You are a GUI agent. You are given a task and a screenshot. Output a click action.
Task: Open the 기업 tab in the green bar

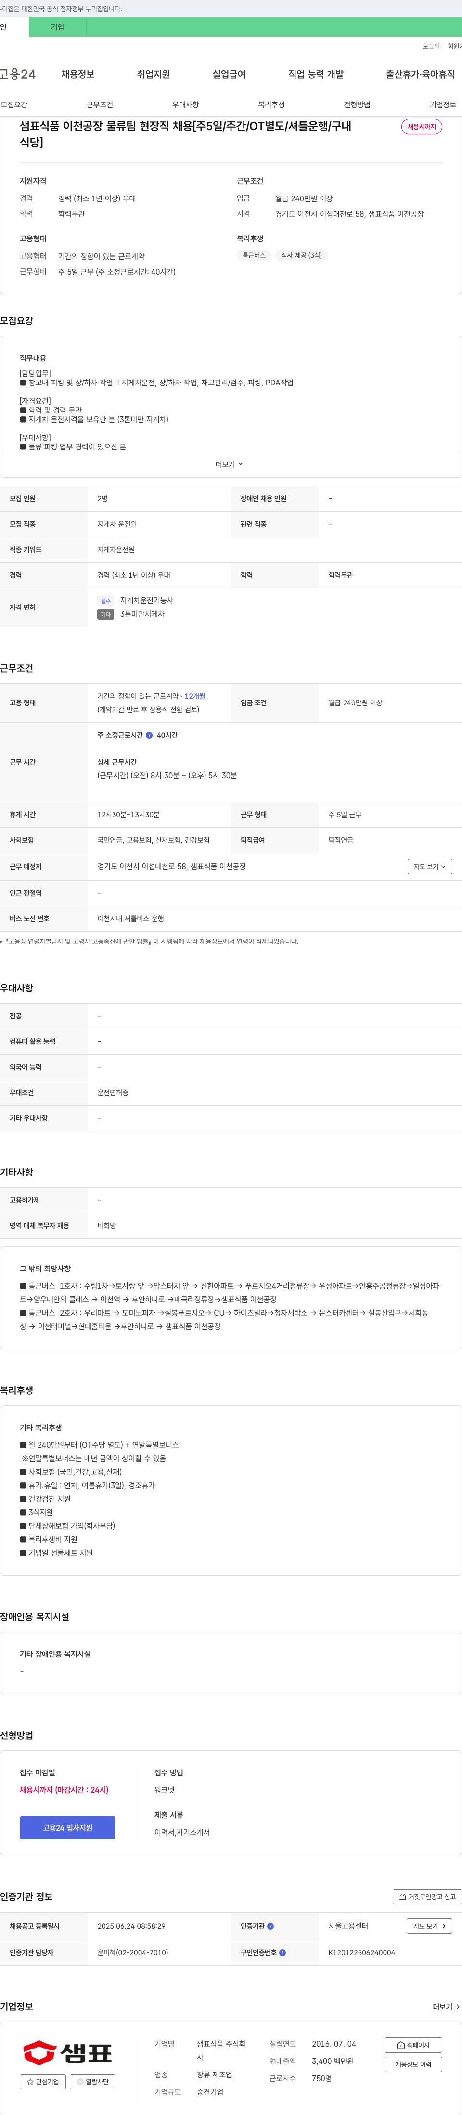click(x=57, y=27)
